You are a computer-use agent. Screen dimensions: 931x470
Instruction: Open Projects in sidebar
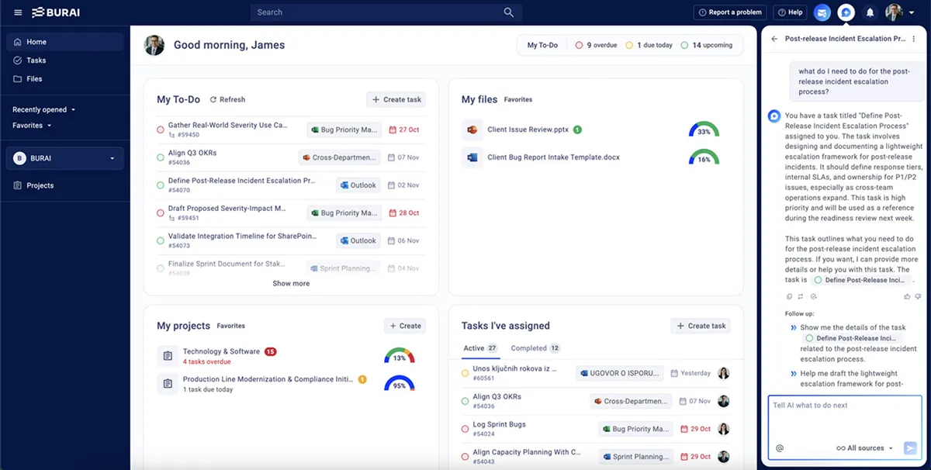(65, 185)
